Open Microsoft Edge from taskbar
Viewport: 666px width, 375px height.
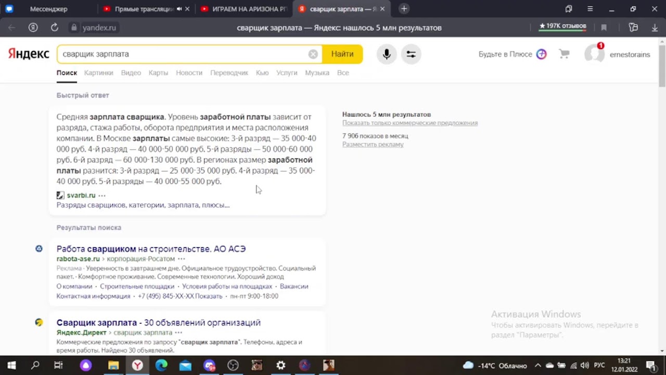point(161,365)
